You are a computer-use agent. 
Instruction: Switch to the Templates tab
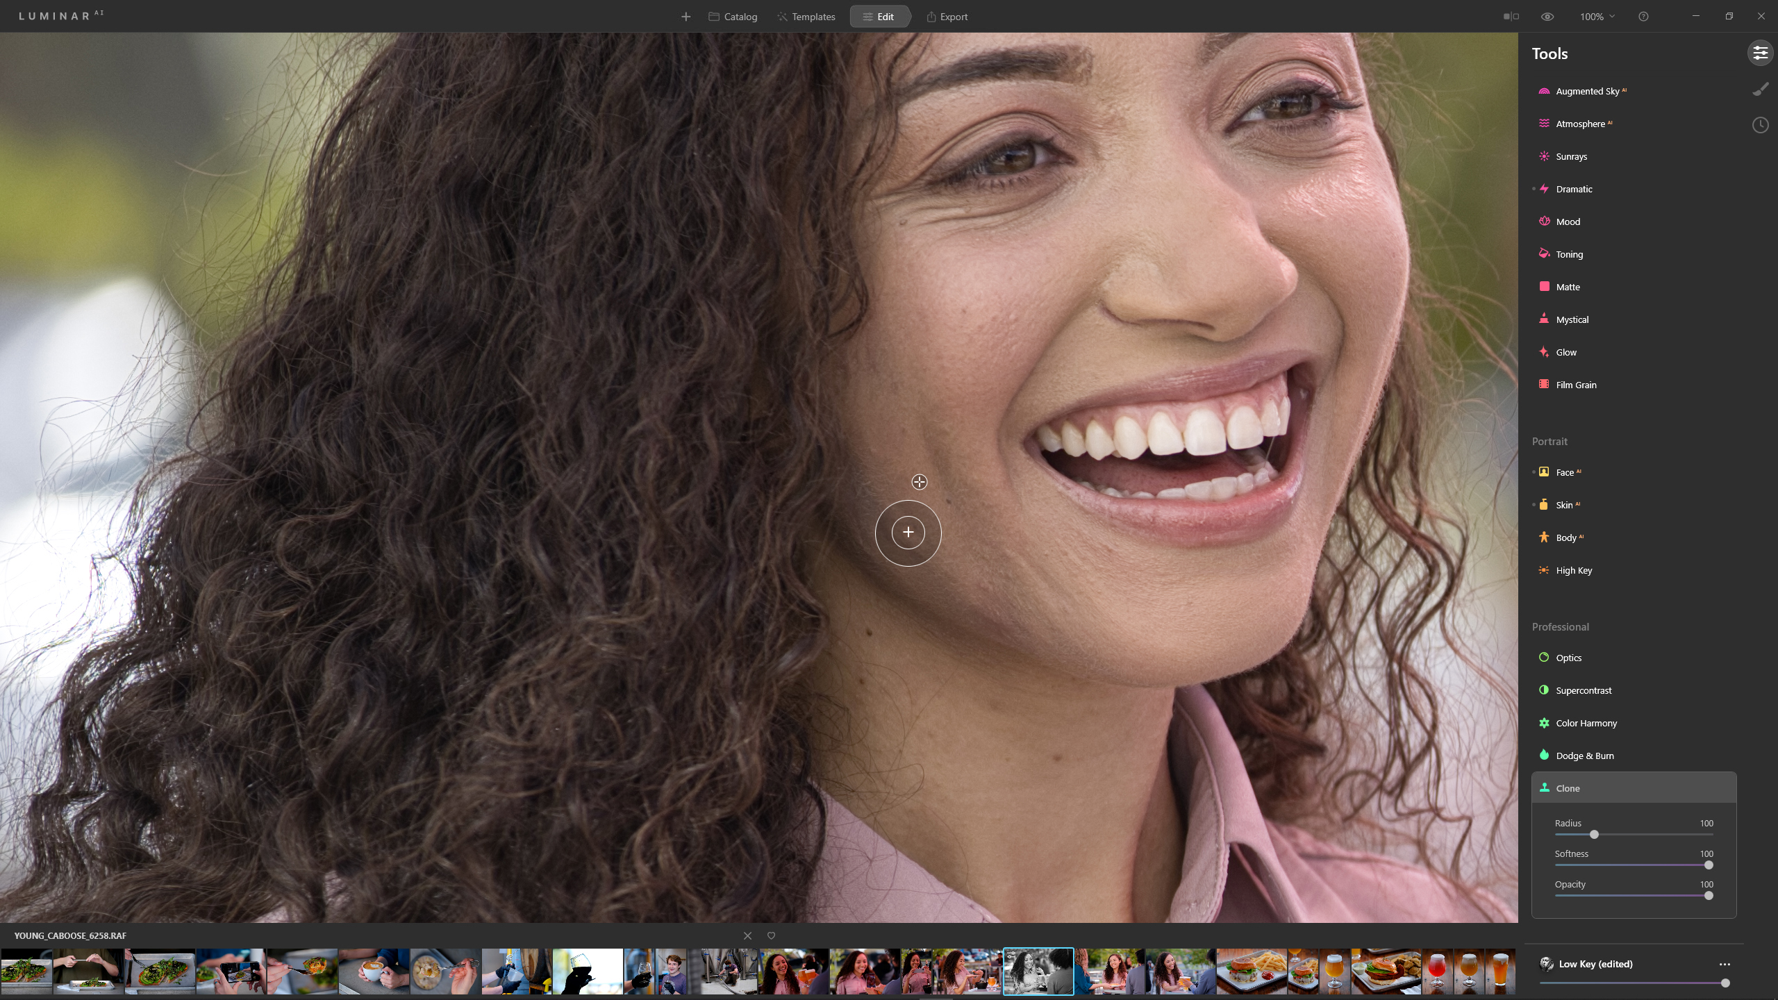coord(806,17)
